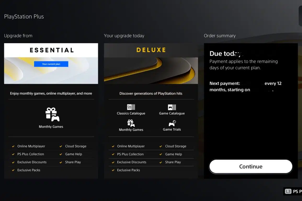Click the Essential 'Online Multiplayer' checkmark
The width and height of the screenshot is (302, 201).
(x=13, y=146)
